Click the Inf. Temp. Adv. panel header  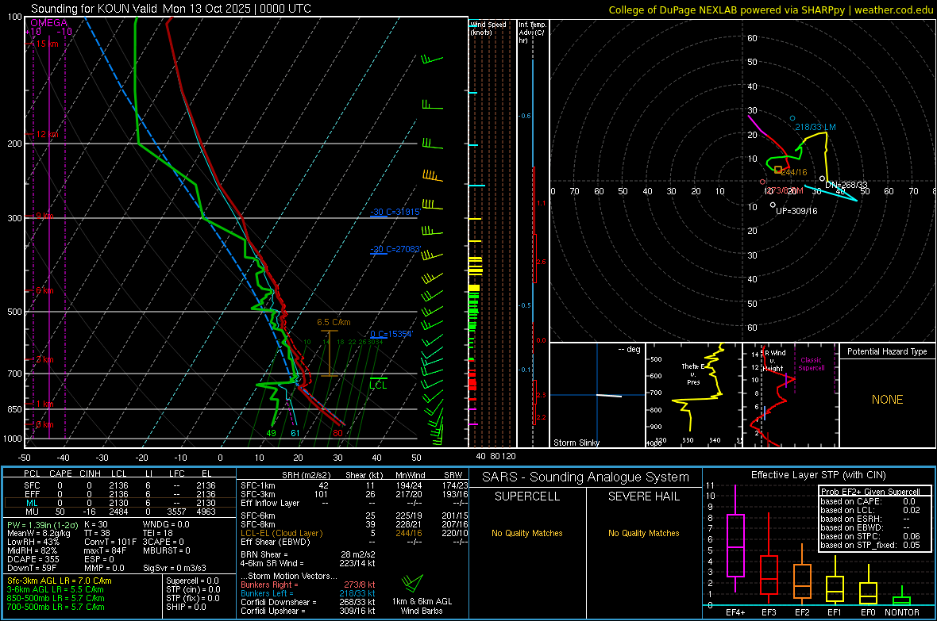coord(532,33)
